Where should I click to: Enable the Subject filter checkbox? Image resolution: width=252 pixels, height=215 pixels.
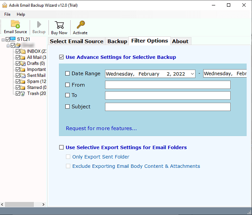tap(67, 106)
